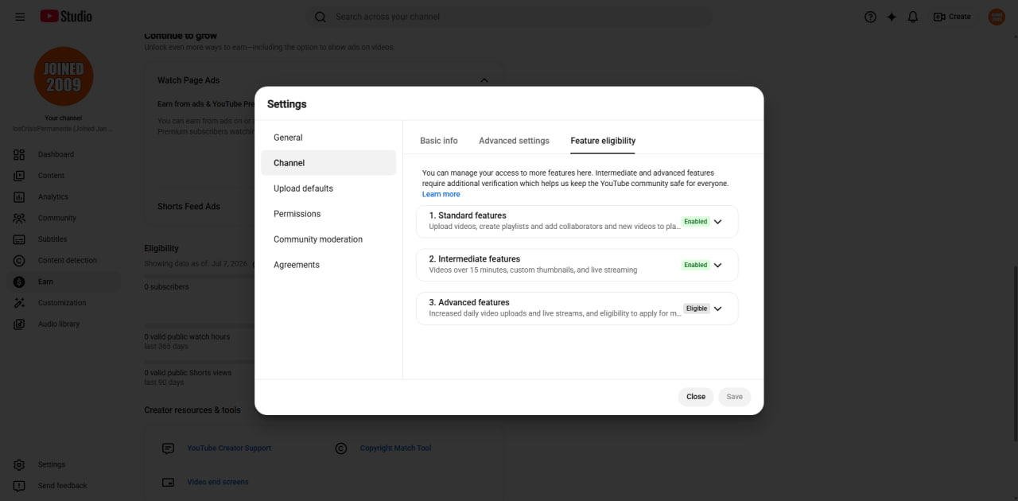
Task: Follow the Learn more link
Action: pos(441,194)
